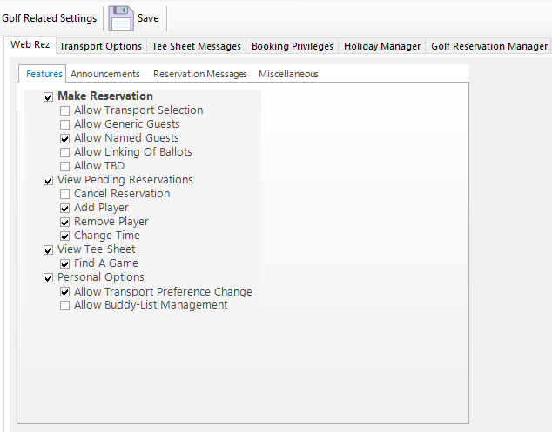Toggle the Find A Game checkbox
The image size is (552, 432).
pos(65,263)
